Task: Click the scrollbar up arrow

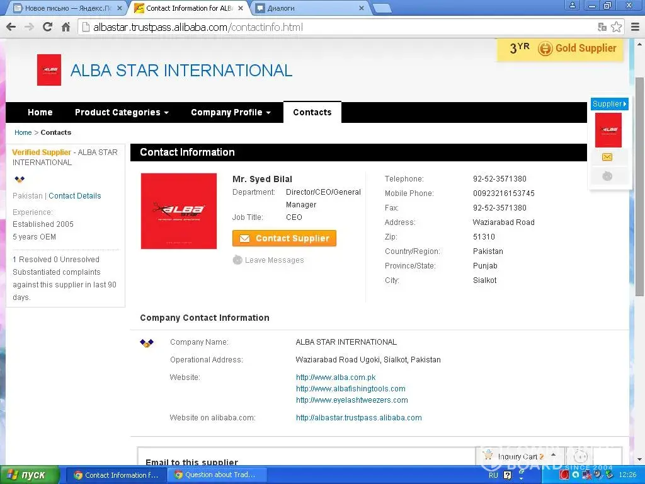Action: pyautogui.click(x=639, y=43)
